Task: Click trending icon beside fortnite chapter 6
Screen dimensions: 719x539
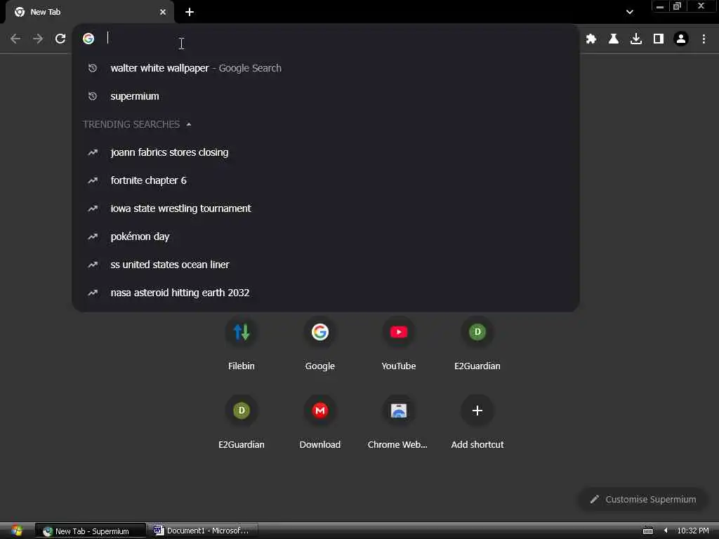Action: coord(93,180)
